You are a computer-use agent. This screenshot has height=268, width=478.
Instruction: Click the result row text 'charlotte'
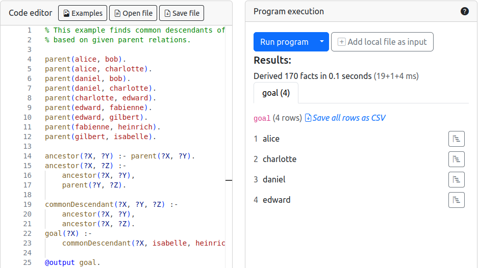click(280, 159)
